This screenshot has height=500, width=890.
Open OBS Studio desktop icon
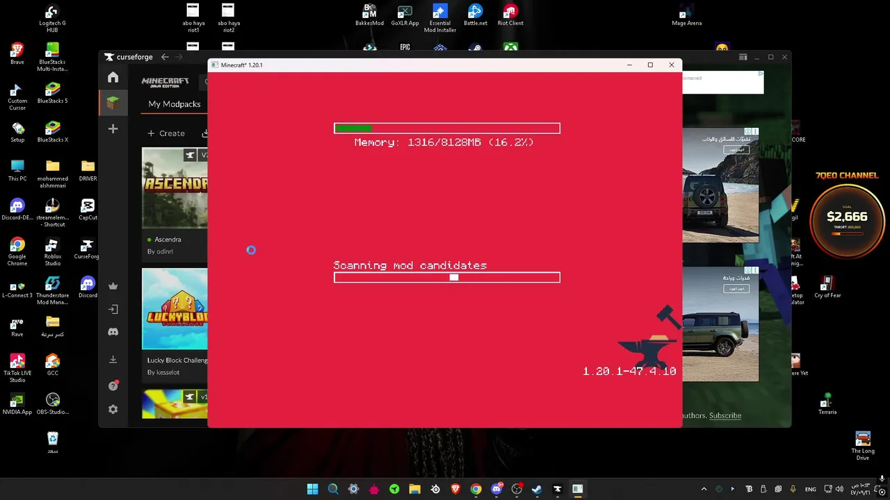pos(52,404)
